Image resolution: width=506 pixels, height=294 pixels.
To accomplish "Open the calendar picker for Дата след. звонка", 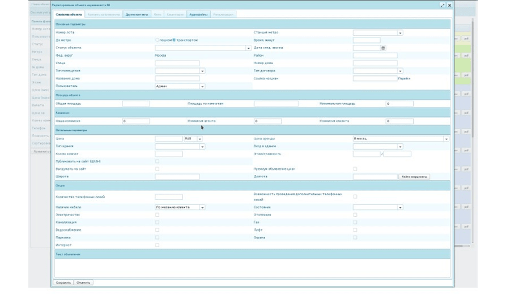I will pos(384,48).
